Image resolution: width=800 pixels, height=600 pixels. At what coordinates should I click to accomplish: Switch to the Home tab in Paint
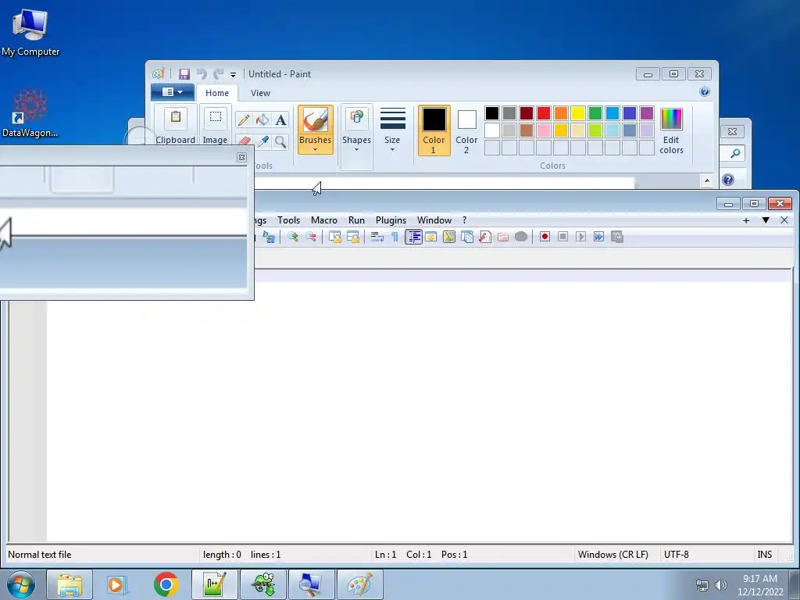(217, 93)
